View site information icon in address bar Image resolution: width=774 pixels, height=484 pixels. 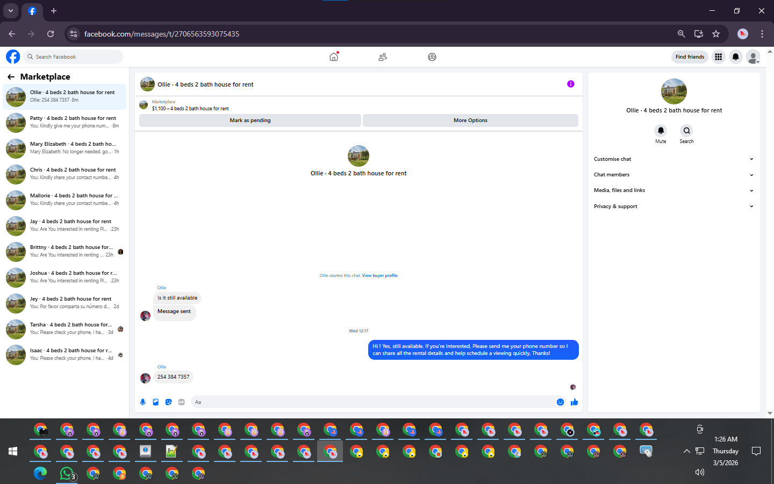pos(74,34)
